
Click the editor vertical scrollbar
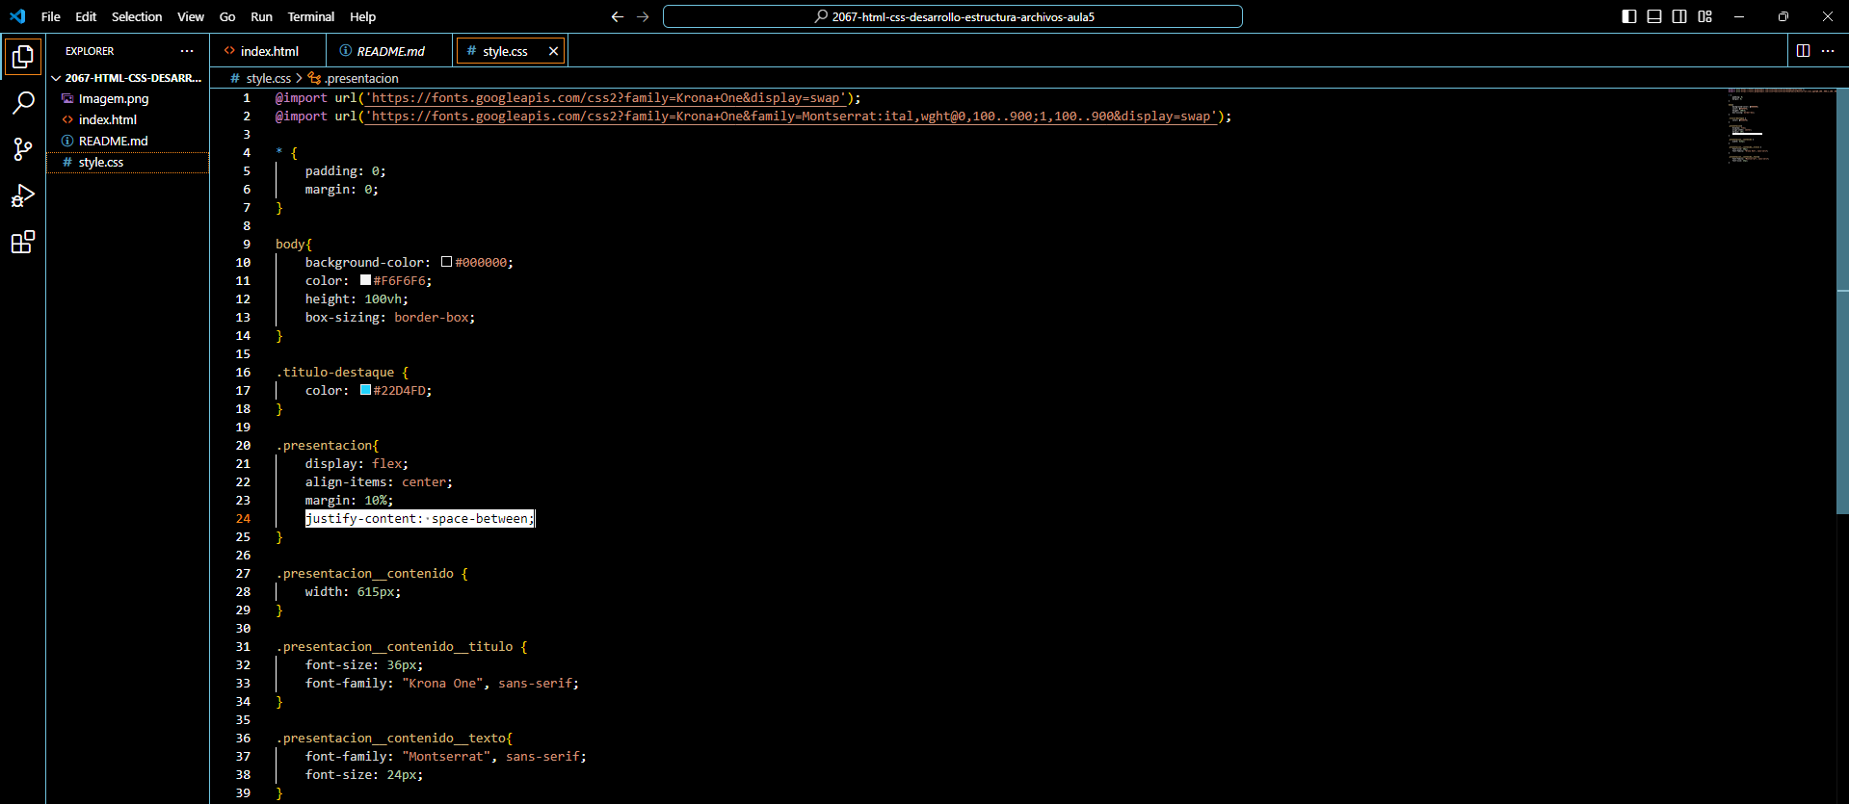click(x=1842, y=301)
